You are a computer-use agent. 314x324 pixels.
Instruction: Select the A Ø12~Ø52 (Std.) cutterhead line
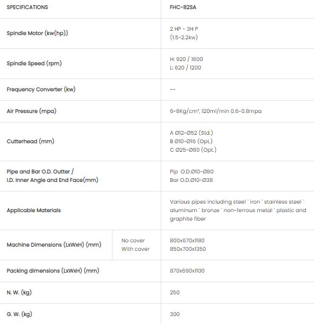(x=191, y=133)
